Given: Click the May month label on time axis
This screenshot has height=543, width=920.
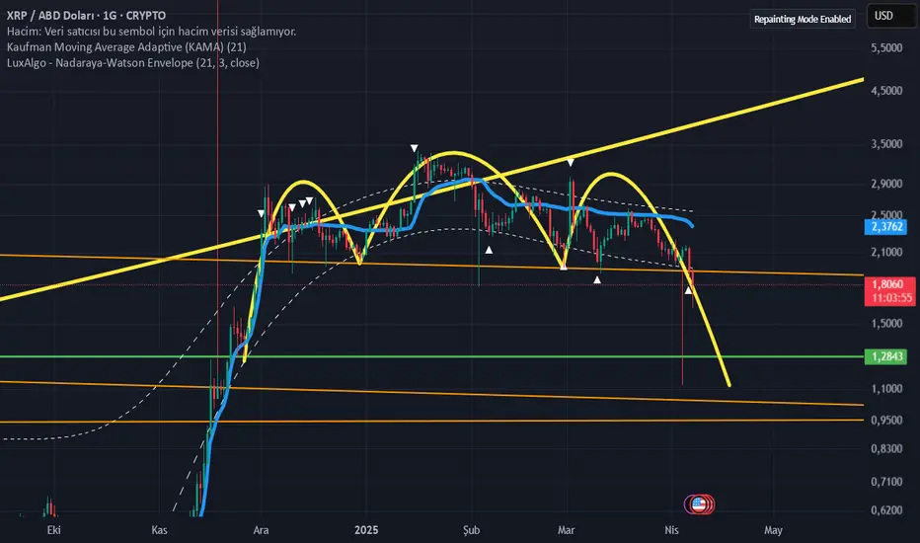Looking at the screenshot, I should coord(773,530).
